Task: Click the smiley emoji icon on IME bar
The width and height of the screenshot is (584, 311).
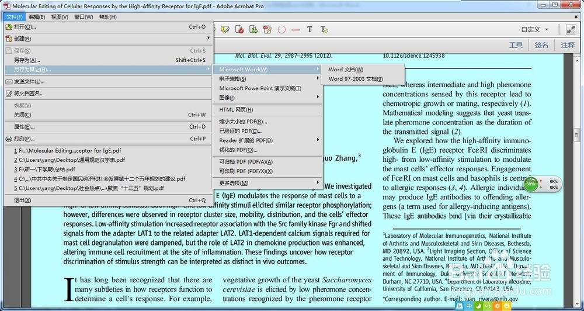Action: point(506,306)
